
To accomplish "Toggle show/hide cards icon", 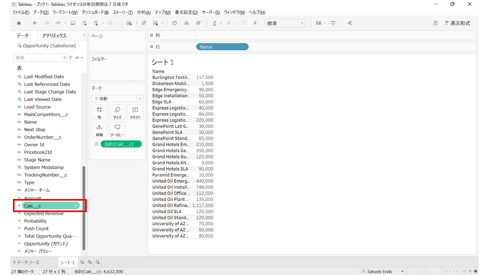I will (x=318, y=23).
